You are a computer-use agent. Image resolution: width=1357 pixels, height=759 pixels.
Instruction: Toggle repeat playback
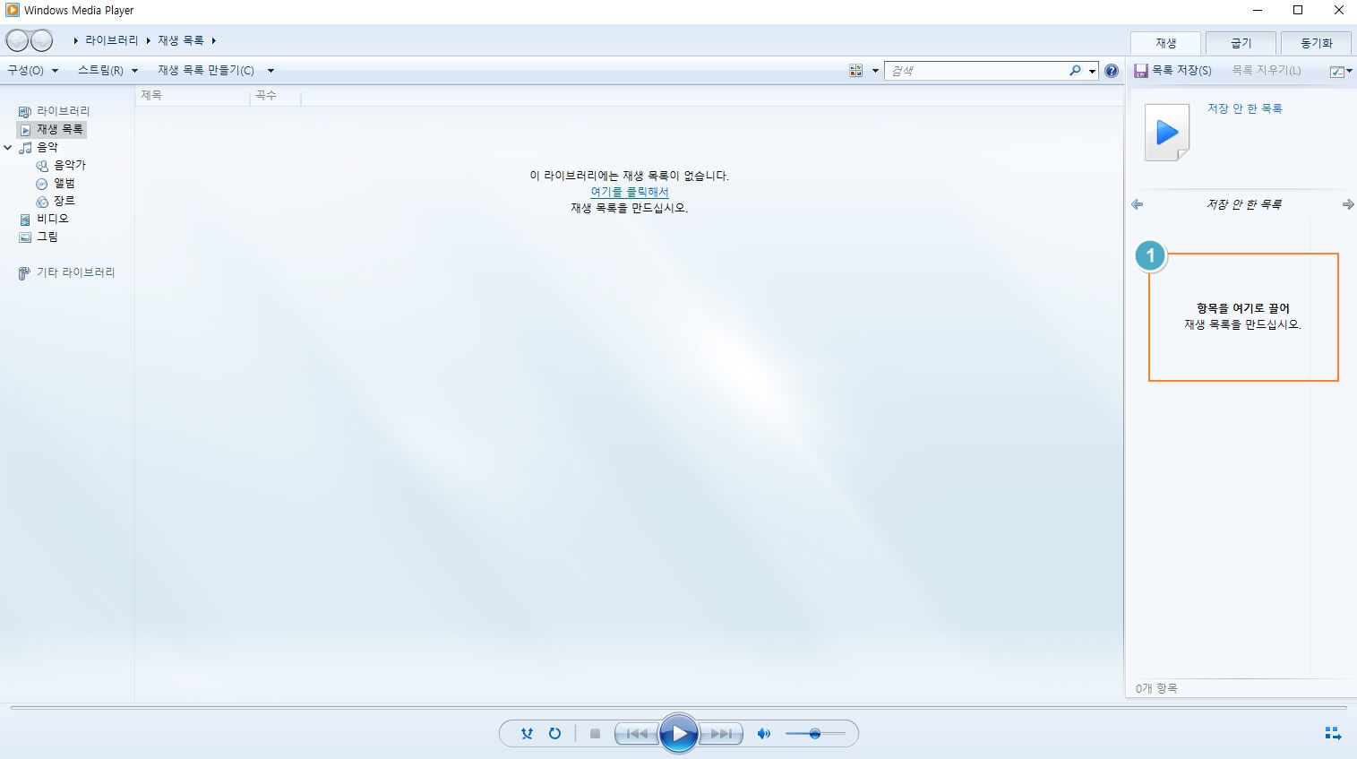click(554, 734)
